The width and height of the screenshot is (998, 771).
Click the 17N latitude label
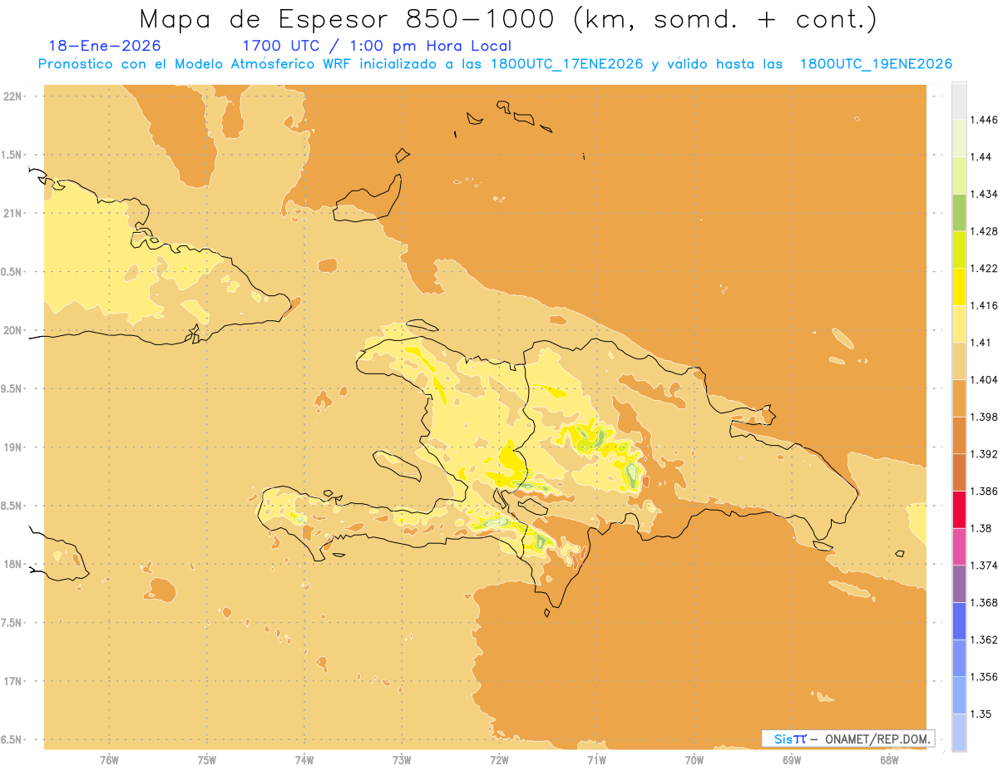(x=13, y=681)
